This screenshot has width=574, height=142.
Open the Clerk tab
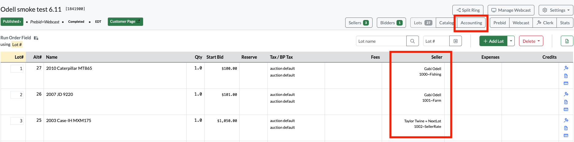(545, 23)
